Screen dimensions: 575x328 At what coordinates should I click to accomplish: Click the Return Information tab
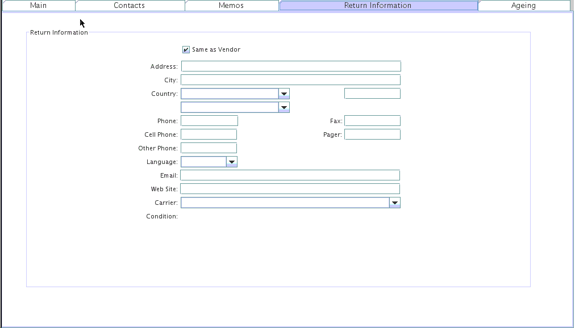click(378, 6)
